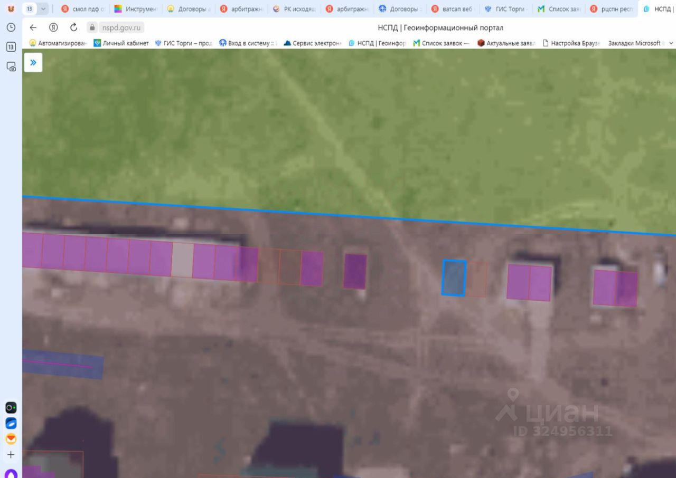Go back to the previous page
The width and height of the screenshot is (676, 478).
tap(33, 28)
